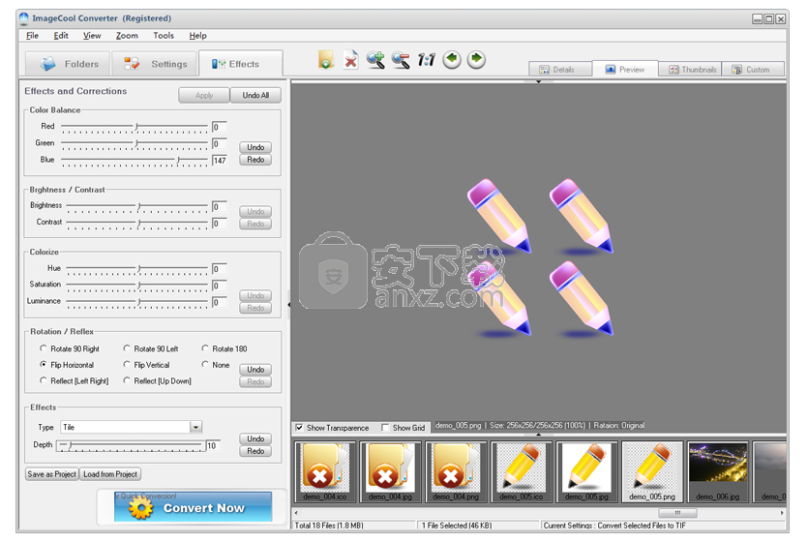Toggle Show Transparence checkbox

(x=299, y=428)
